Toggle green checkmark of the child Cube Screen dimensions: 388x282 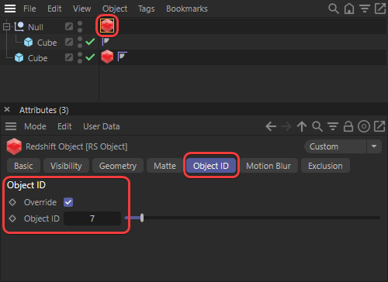point(90,42)
